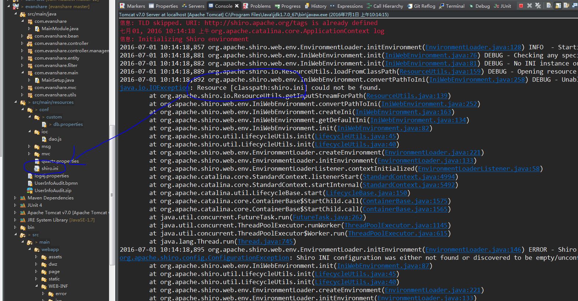Click the MainModule.java file icon
The width and height of the screenshot is (578, 301).
pos(37,29)
